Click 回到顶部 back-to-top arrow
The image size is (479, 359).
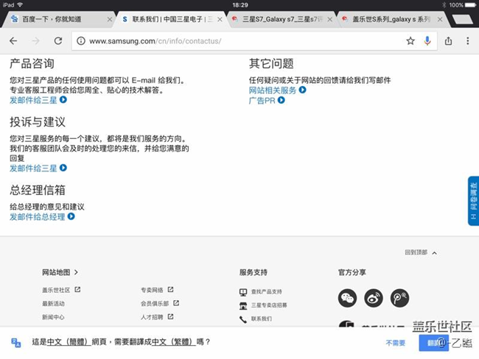[434, 253]
